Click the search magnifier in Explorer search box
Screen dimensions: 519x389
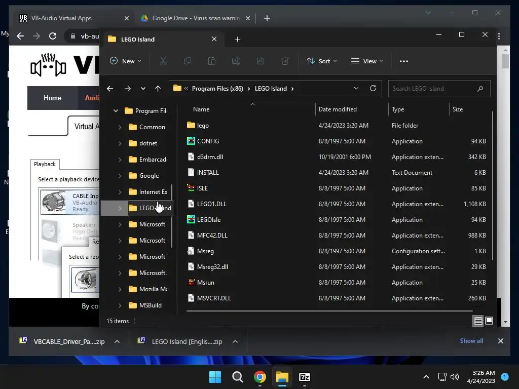coord(480,89)
